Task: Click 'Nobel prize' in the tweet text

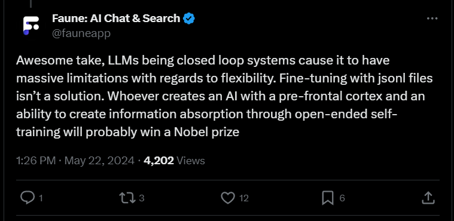Action: 207,132
